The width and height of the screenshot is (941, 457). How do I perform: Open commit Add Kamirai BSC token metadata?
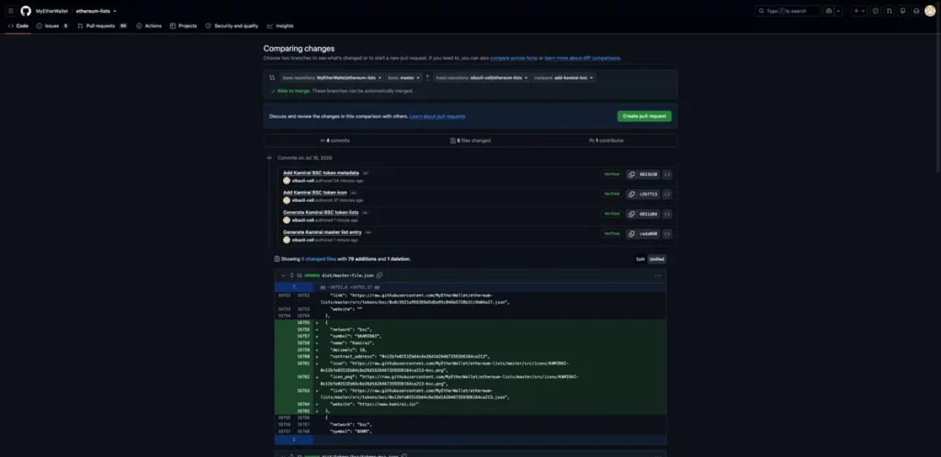click(x=321, y=173)
